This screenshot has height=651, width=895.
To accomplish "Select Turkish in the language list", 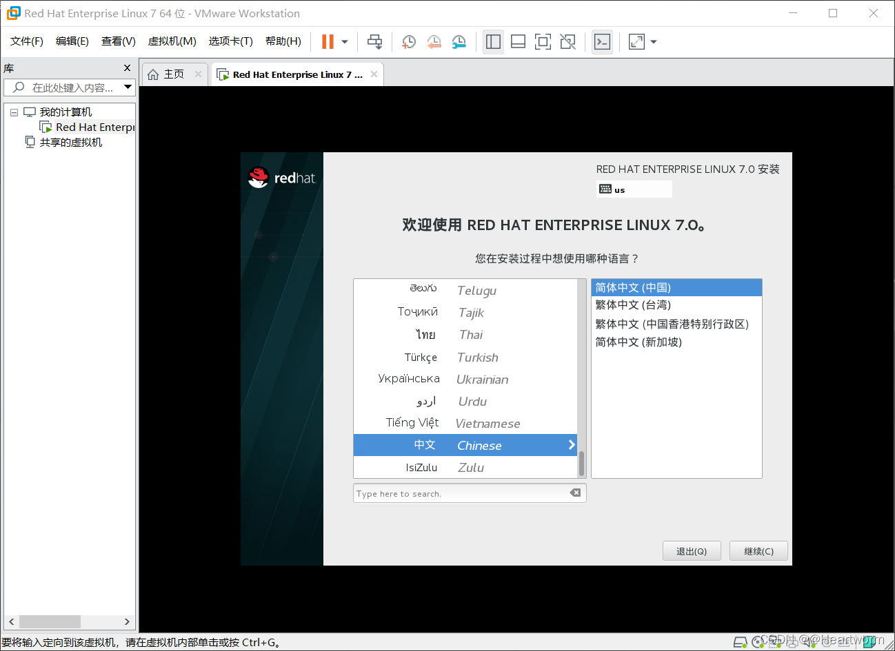I will click(465, 357).
